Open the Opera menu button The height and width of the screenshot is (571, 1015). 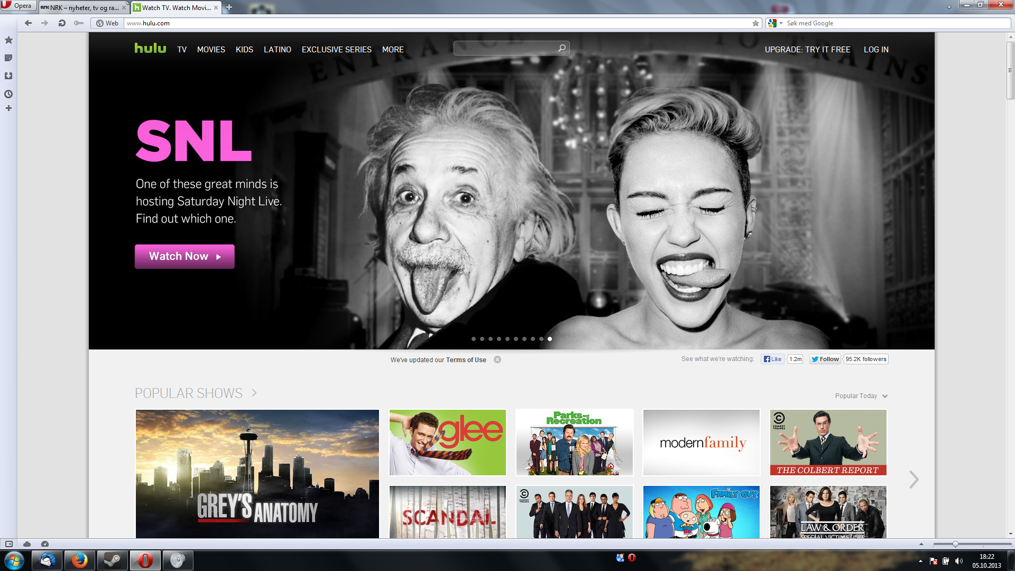click(18, 5)
